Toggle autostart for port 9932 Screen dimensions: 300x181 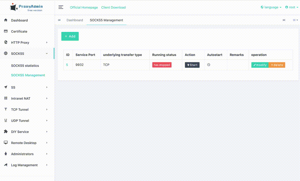click(209, 65)
